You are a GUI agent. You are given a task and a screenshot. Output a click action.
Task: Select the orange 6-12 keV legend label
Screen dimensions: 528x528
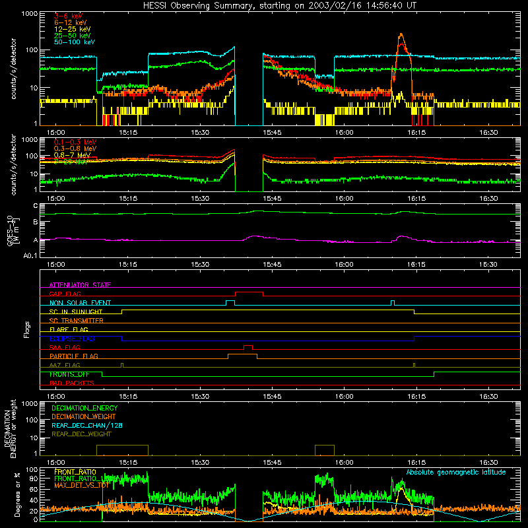pos(71,22)
